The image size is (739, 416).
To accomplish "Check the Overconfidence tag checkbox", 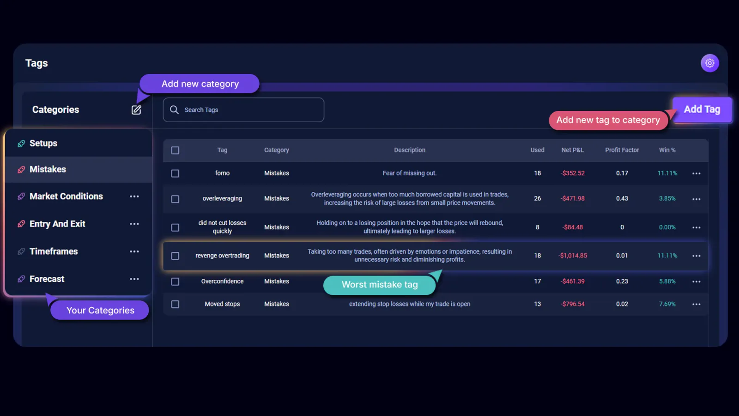I will tap(175, 281).
